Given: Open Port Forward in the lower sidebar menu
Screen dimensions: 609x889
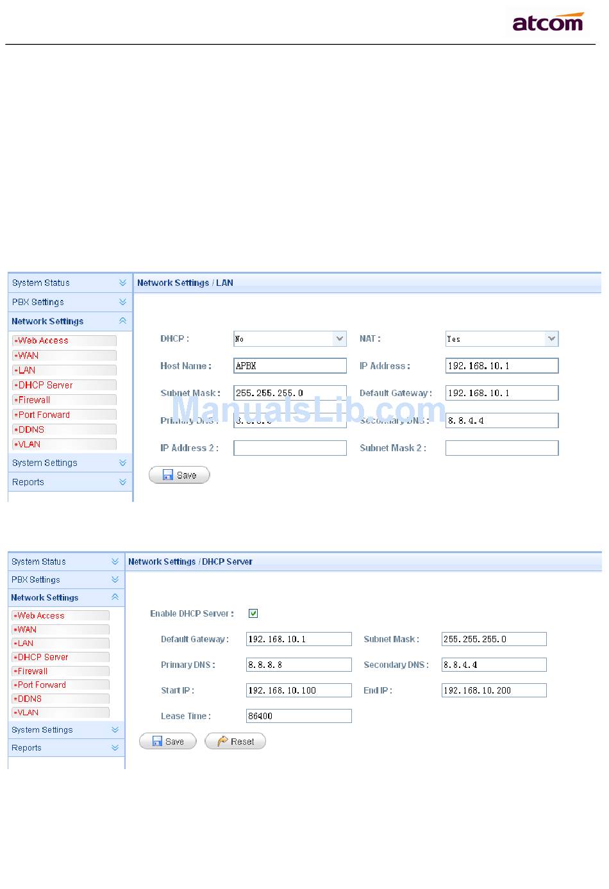Looking at the screenshot, I should click(60, 685).
